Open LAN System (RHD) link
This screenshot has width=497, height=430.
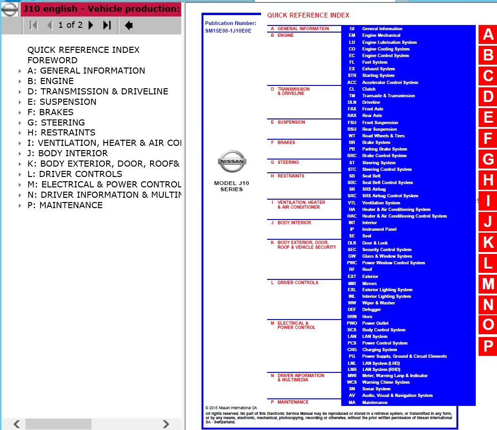click(x=381, y=370)
